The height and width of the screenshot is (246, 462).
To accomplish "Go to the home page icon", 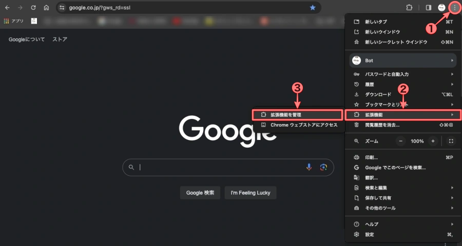I will 46,8.
